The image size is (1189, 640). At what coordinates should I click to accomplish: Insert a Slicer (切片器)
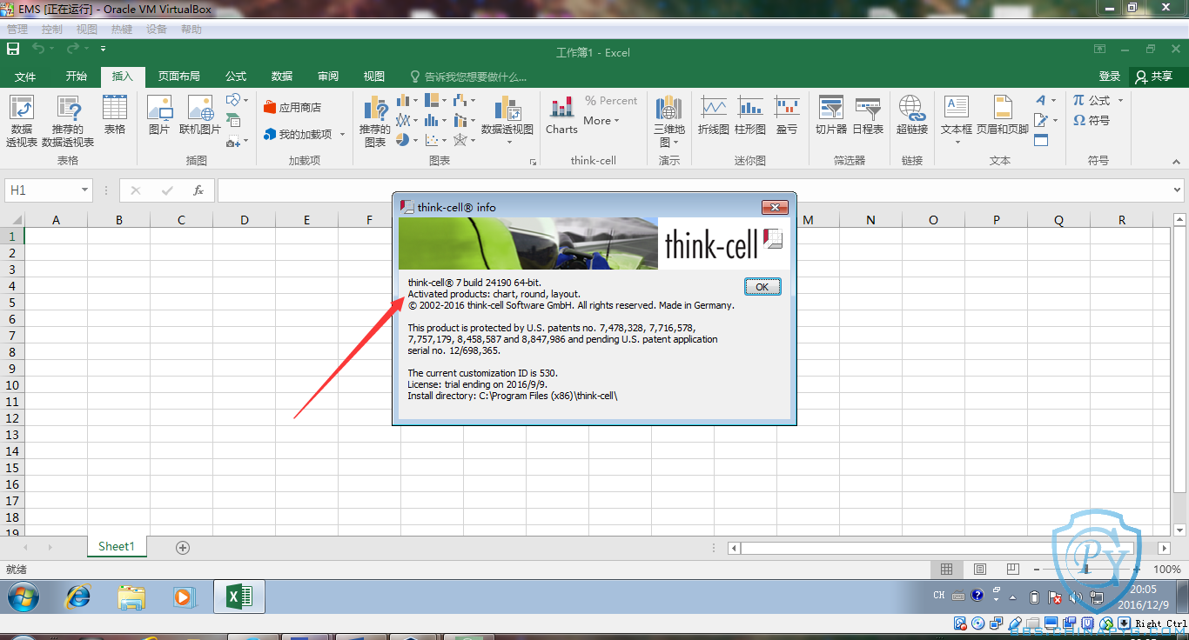(831, 115)
